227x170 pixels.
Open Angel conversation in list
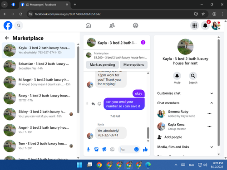(38, 130)
